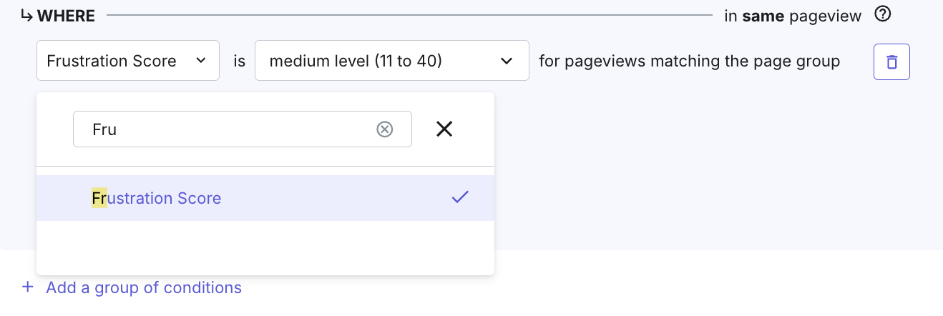Screen dimensions: 943x316
Task: Close the search dropdown with the X
Action: pos(444,129)
